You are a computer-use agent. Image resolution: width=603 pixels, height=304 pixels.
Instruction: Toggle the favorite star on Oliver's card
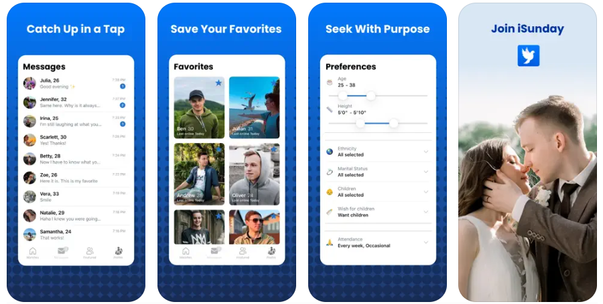point(274,150)
